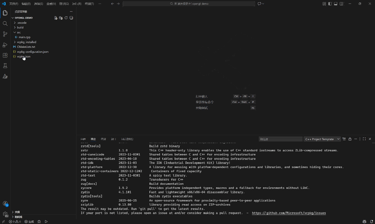Open the Testing flask view
Screen dimensions: 375x224
(x=5, y=66)
